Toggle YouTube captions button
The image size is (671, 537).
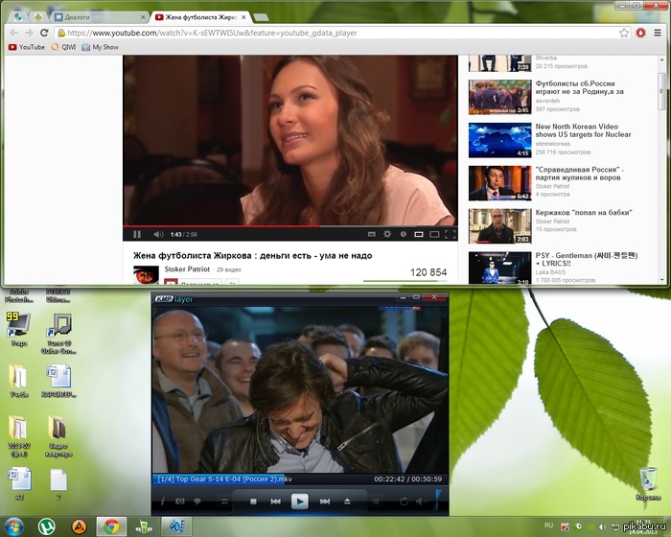[372, 234]
